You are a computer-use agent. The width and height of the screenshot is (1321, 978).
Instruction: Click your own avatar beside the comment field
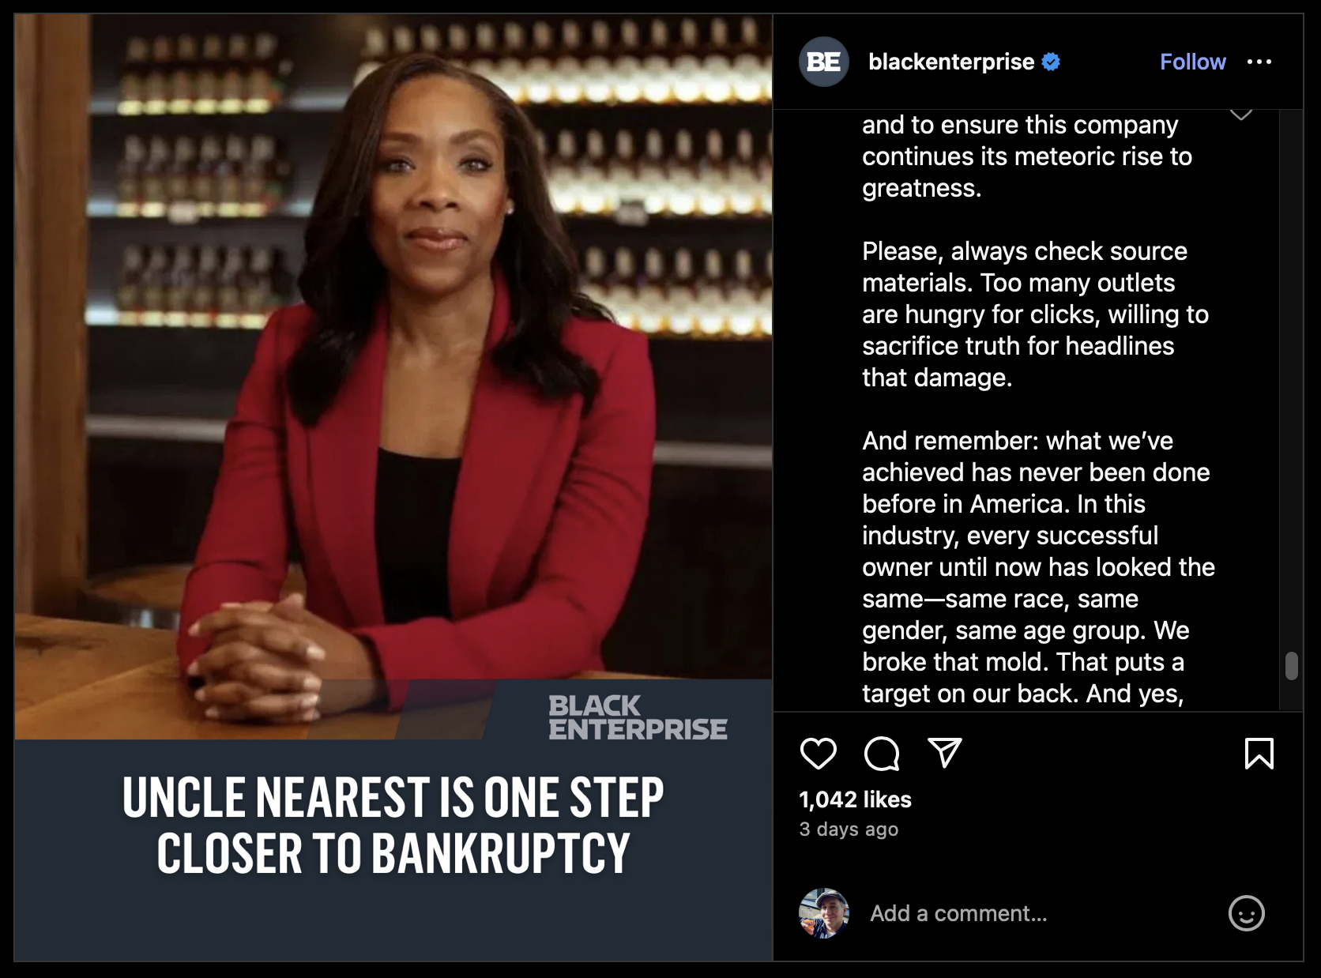pos(824,913)
